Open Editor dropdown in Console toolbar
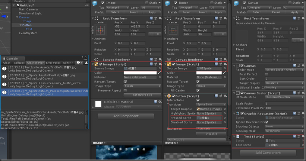Viewport: 306px width, 161px height. click(68, 63)
